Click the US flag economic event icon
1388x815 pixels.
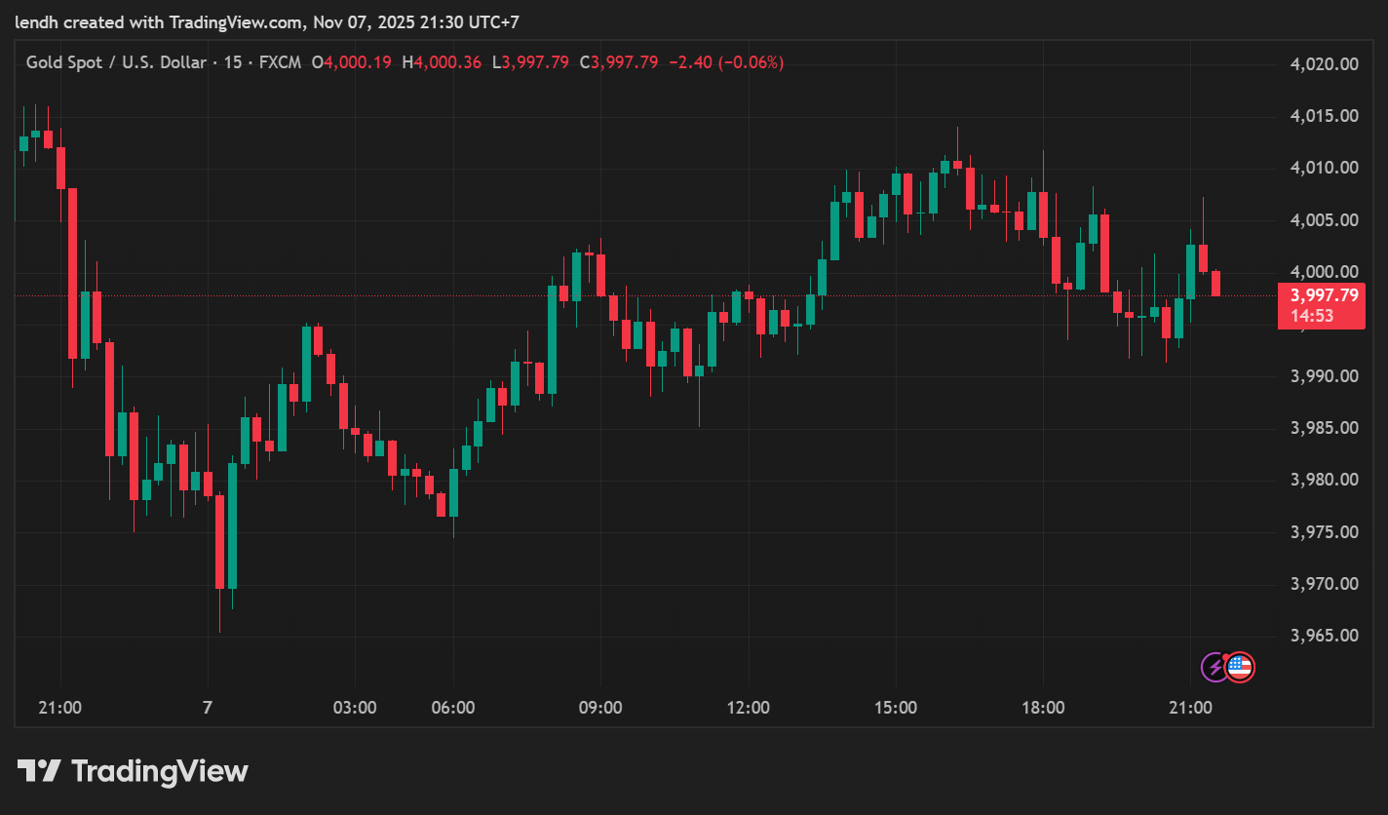(1240, 667)
